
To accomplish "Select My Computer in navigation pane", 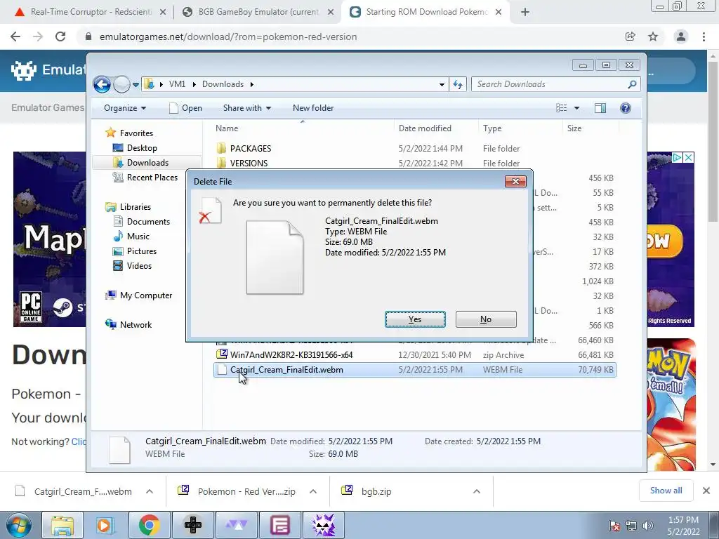I will [x=146, y=295].
